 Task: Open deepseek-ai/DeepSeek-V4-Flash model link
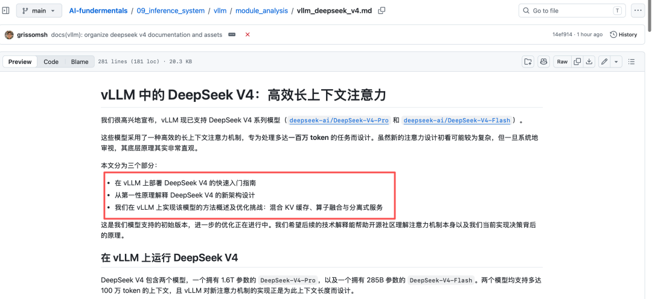click(x=456, y=121)
